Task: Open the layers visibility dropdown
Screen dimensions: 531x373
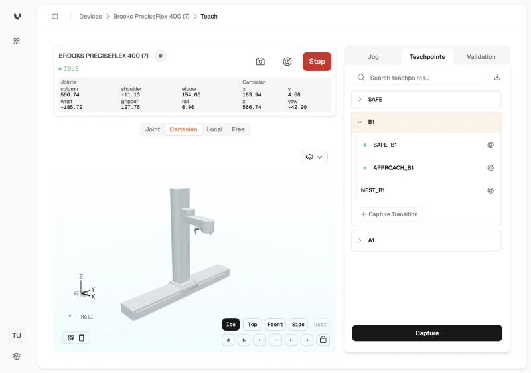Action: pyautogui.click(x=314, y=157)
